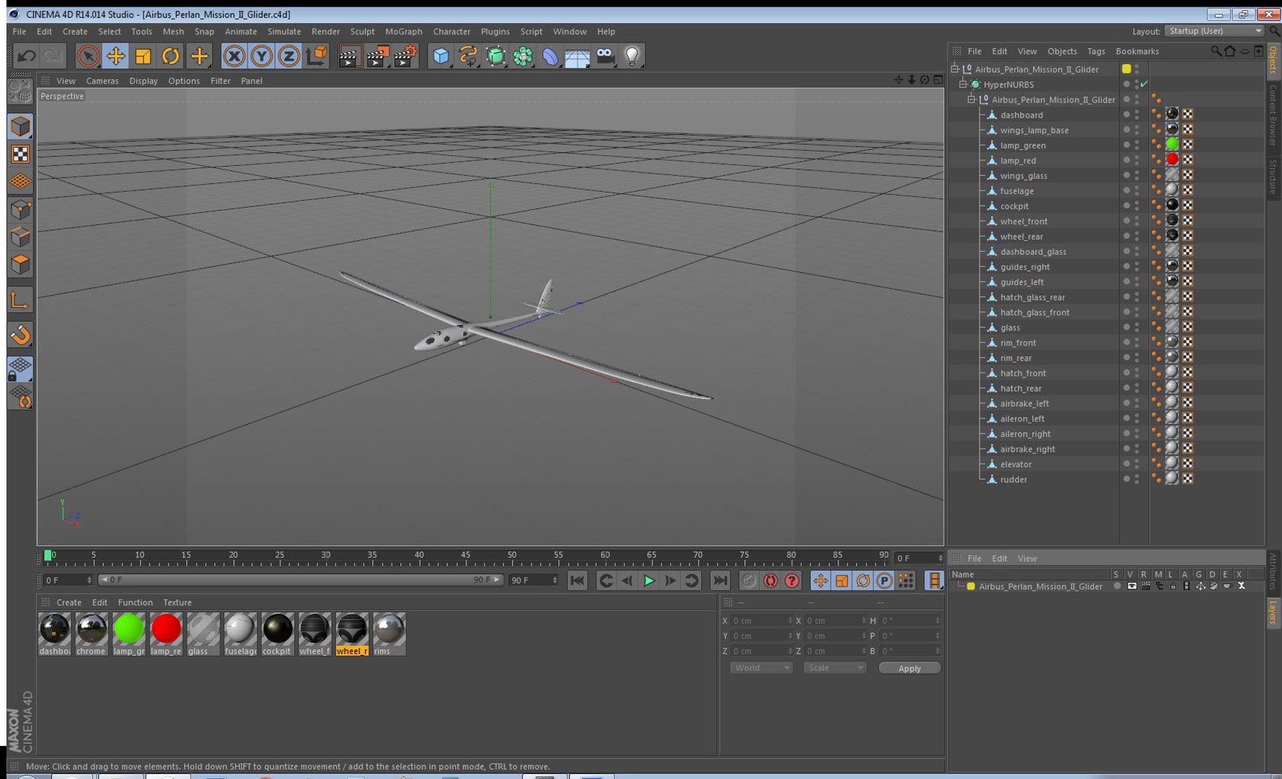
Task: Select the fuselage material thumbnail
Action: tap(240, 634)
